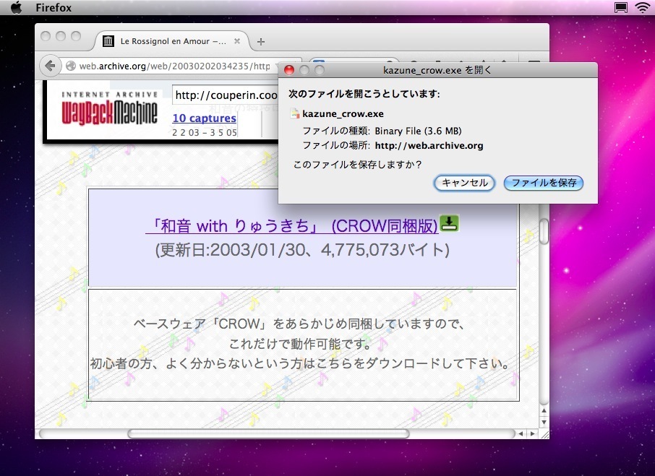Click the Wayback Machine logo
This screenshot has width=655, height=476.
(x=108, y=110)
